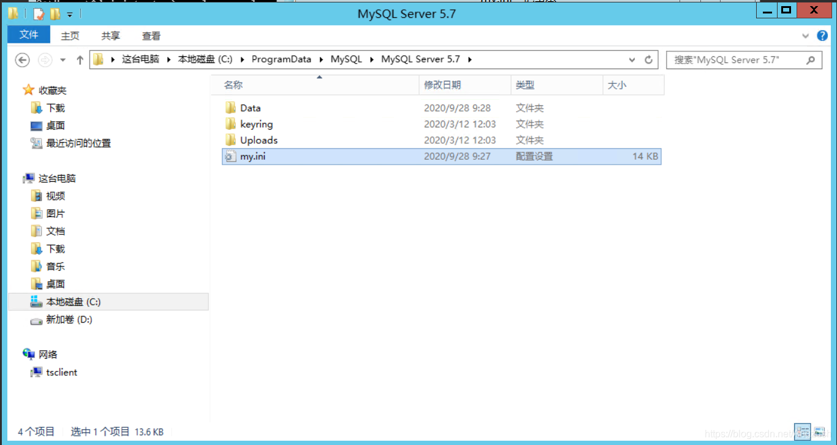Open 下载 under 收藏夹 in the sidebar

[56, 108]
